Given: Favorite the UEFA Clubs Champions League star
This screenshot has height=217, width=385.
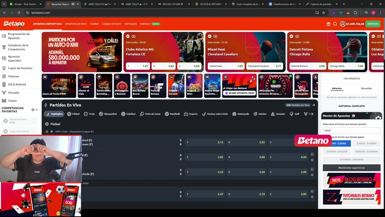Looking at the screenshot, I should 47,132.
